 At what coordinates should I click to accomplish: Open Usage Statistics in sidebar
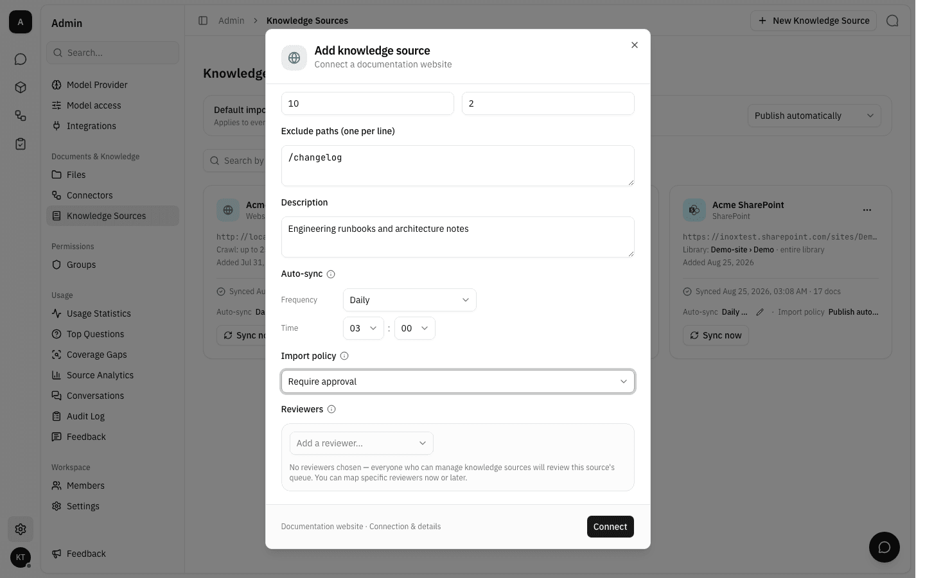tap(113, 313)
